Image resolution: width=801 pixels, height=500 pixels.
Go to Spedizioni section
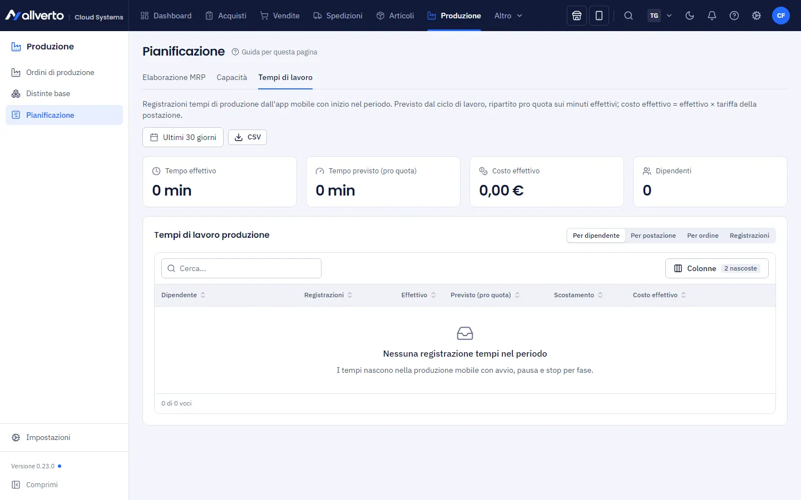tap(338, 16)
